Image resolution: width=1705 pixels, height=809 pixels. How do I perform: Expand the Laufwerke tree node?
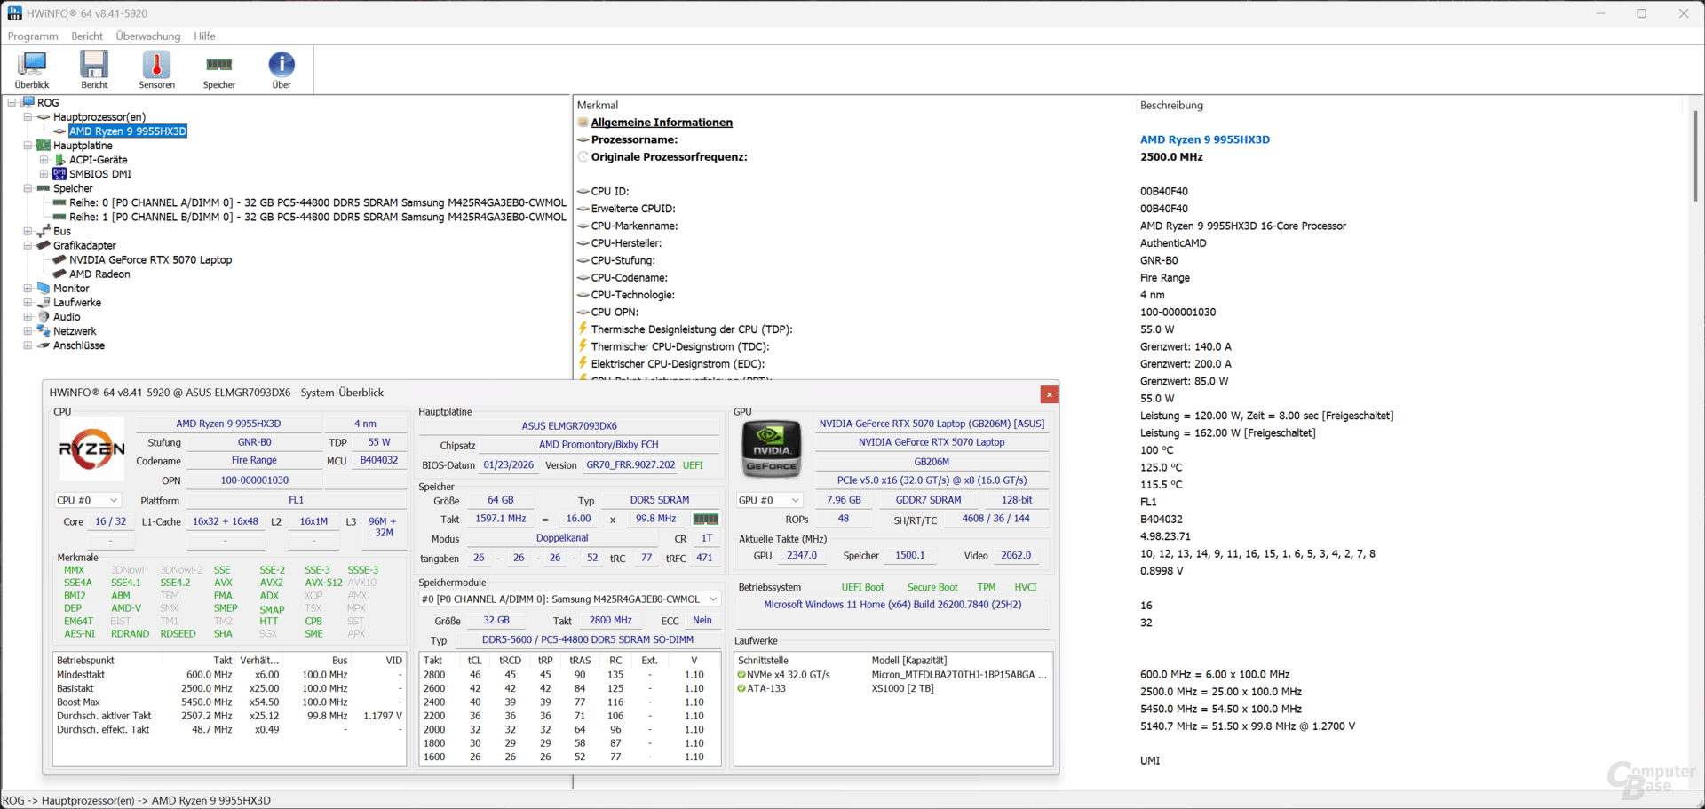click(x=28, y=303)
